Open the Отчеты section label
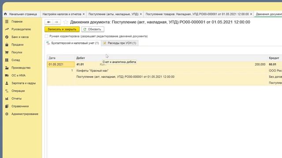Screen dimensions: 282x158 pyautogui.click(x=17, y=98)
